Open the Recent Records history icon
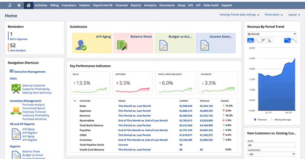 [x=10, y=5]
